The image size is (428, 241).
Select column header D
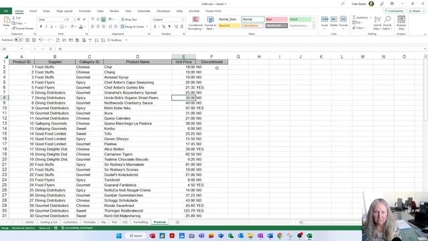138,56
